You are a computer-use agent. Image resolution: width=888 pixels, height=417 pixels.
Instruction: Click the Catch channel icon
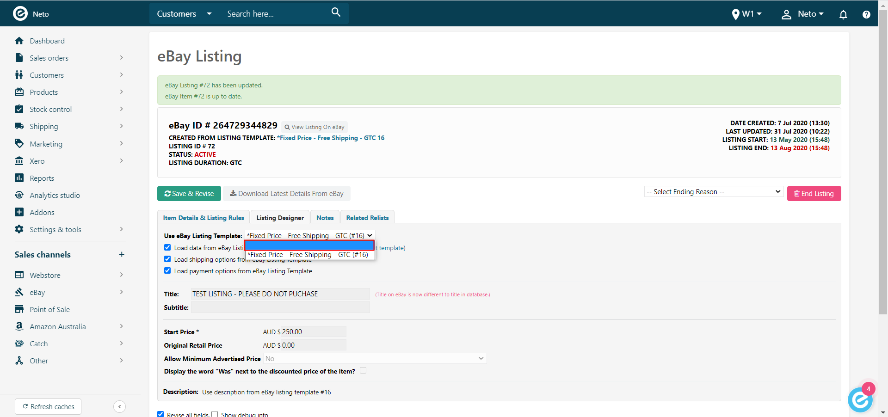[x=19, y=343]
